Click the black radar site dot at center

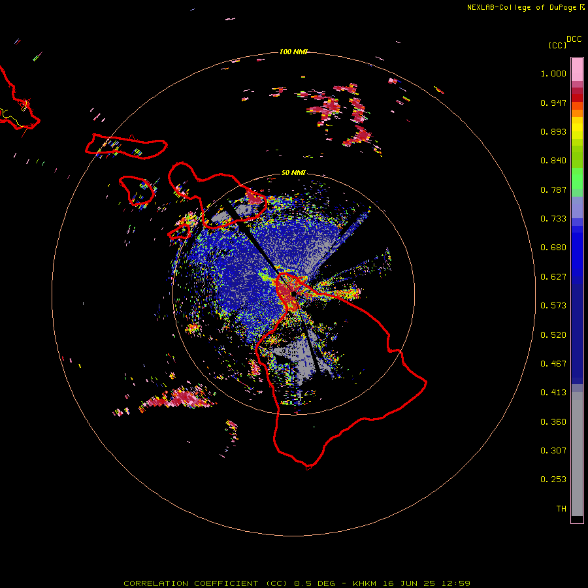click(293, 293)
